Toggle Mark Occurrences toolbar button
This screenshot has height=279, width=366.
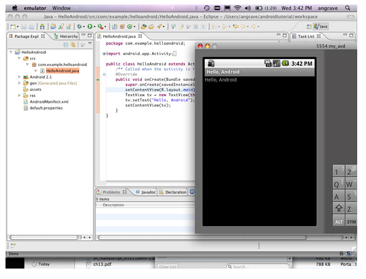181,26
